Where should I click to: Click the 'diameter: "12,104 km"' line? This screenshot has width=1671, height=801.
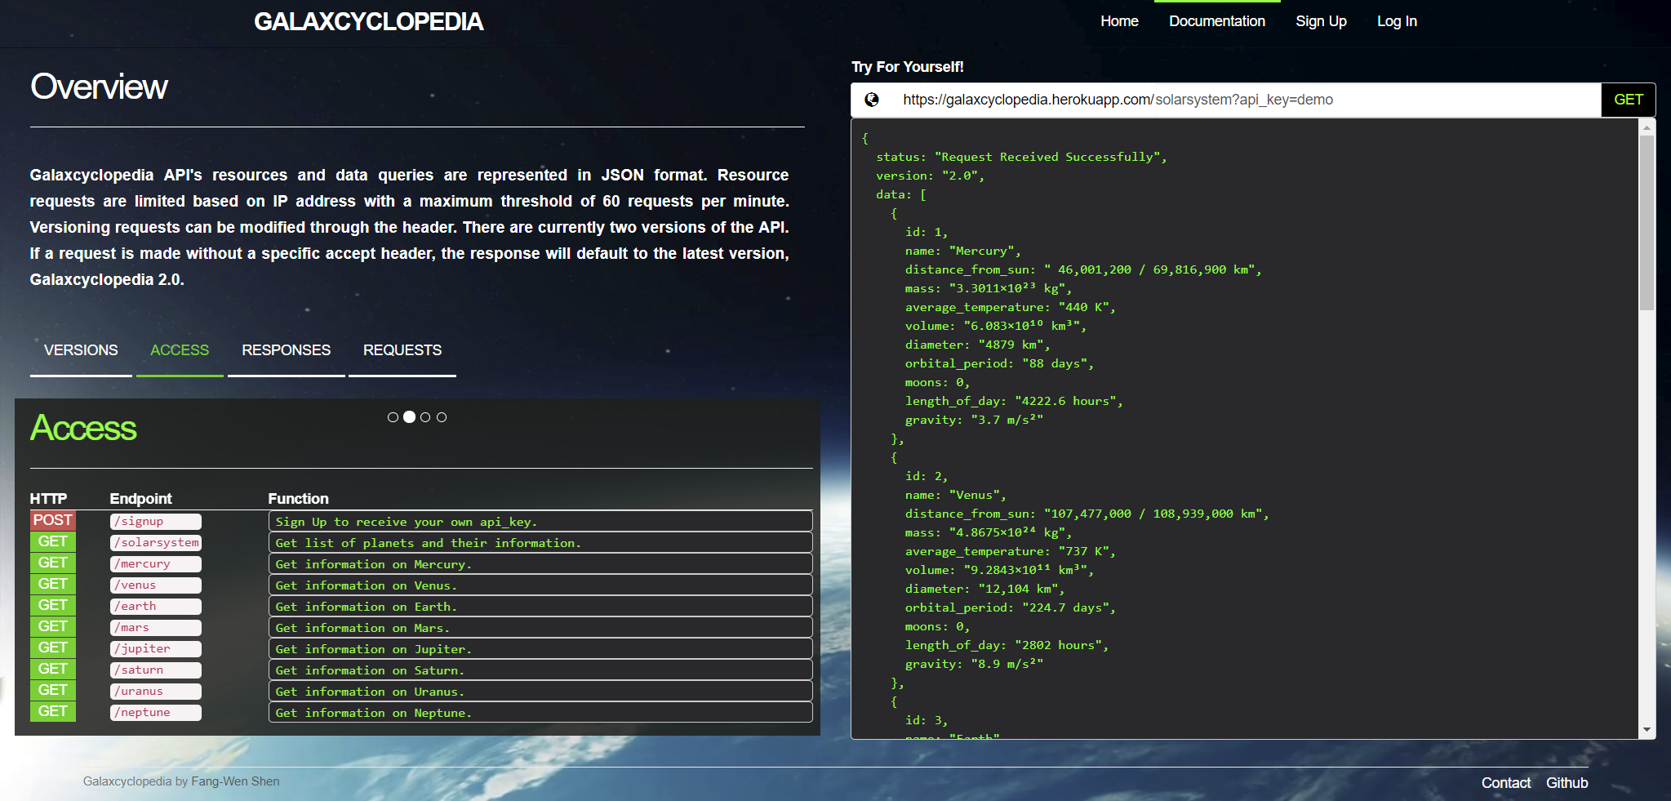[985, 589]
